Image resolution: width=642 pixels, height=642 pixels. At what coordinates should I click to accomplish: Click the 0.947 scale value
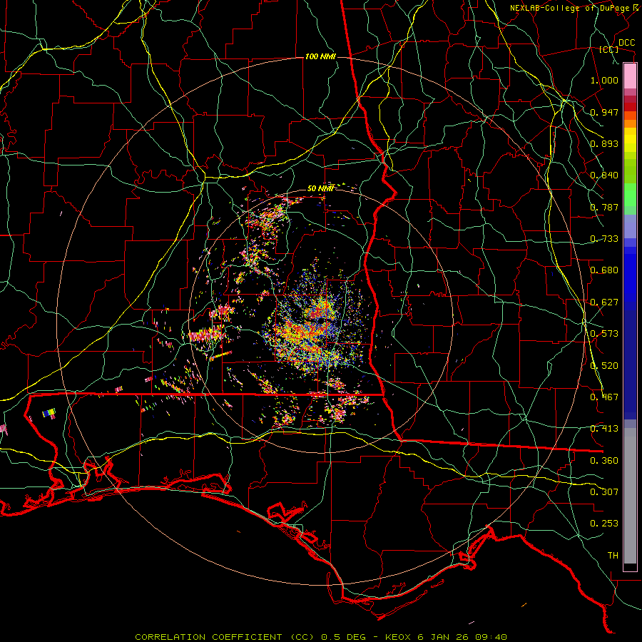click(x=604, y=112)
